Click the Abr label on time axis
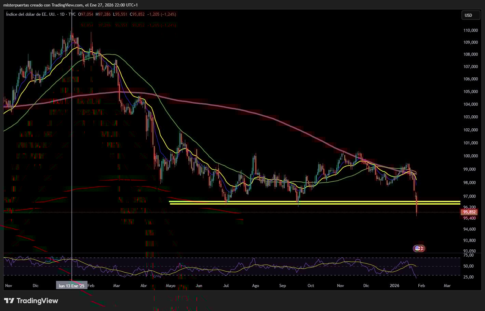The image size is (485, 311). click(144, 286)
